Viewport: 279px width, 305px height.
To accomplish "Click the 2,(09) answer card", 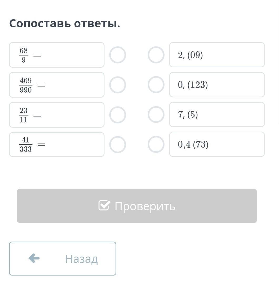I will click(217, 55).
